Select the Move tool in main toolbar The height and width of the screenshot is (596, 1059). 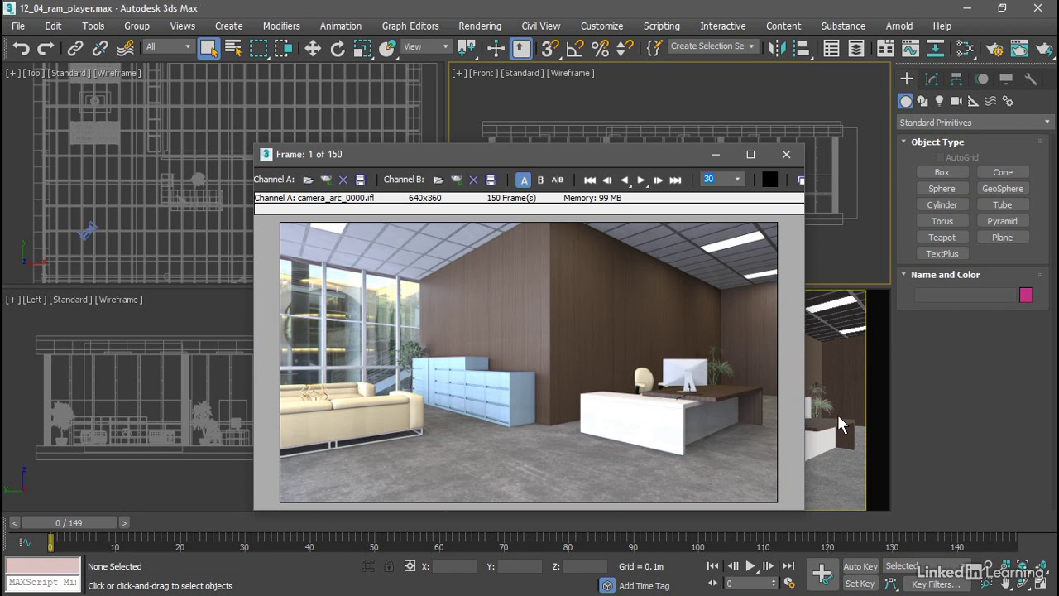coord(313,49)
